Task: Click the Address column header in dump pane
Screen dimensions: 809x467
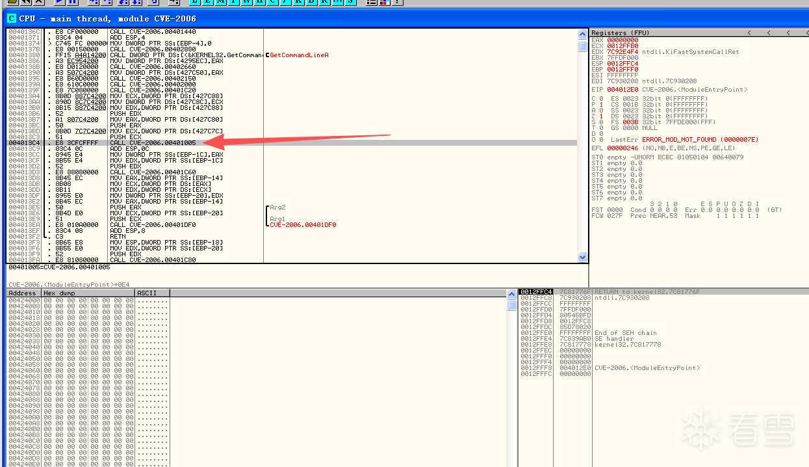Action: [x=23, y=293]
